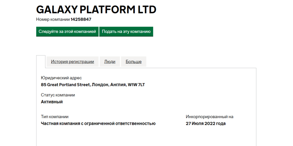This screenshot has width=293, height=146.
Task: Click the "Следуйте за этой компанией" button
Action: [67, 32]
